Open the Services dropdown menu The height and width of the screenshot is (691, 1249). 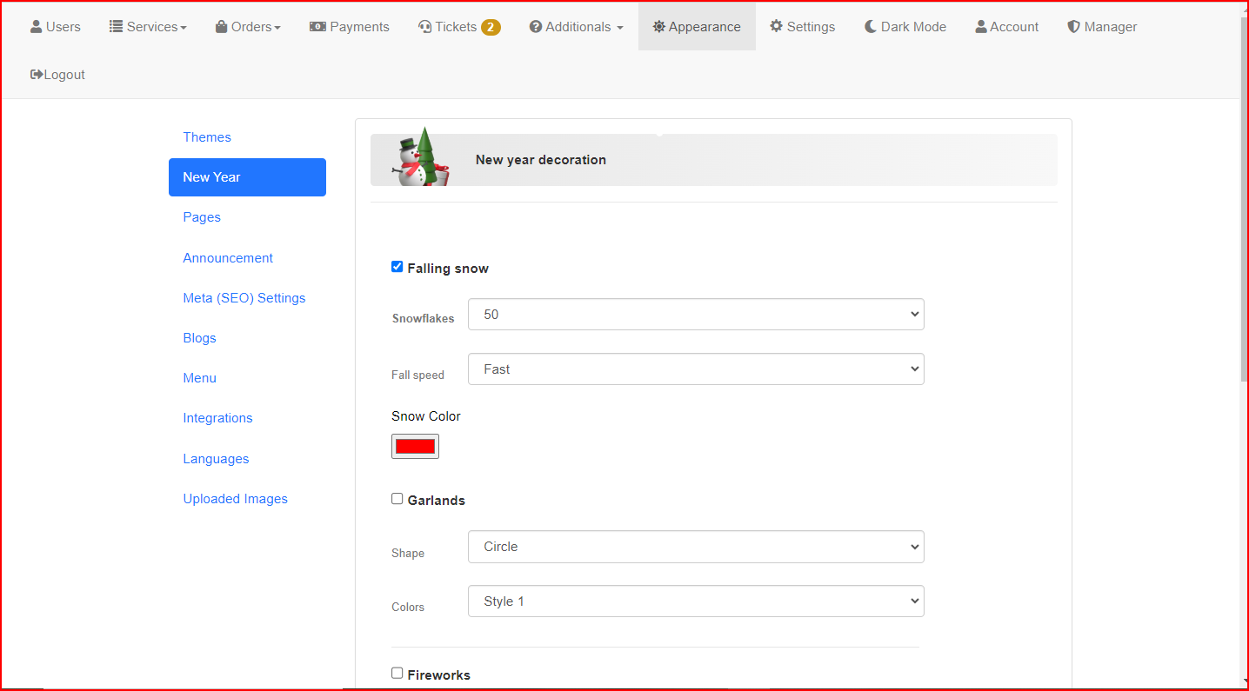pyautogui.click(x=148, y=27)
